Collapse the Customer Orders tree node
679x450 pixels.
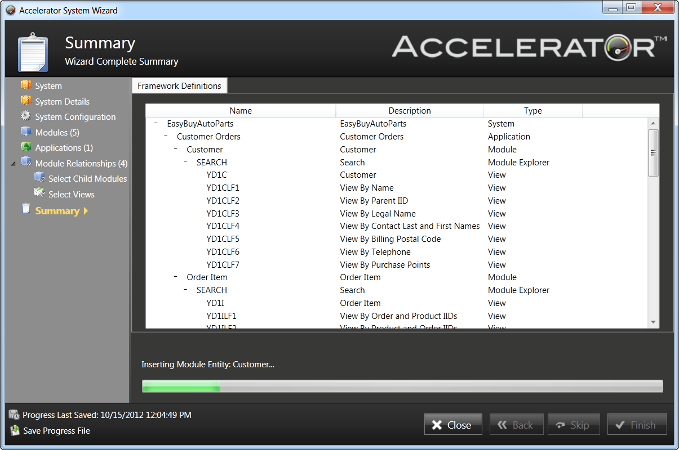(166, 136)
